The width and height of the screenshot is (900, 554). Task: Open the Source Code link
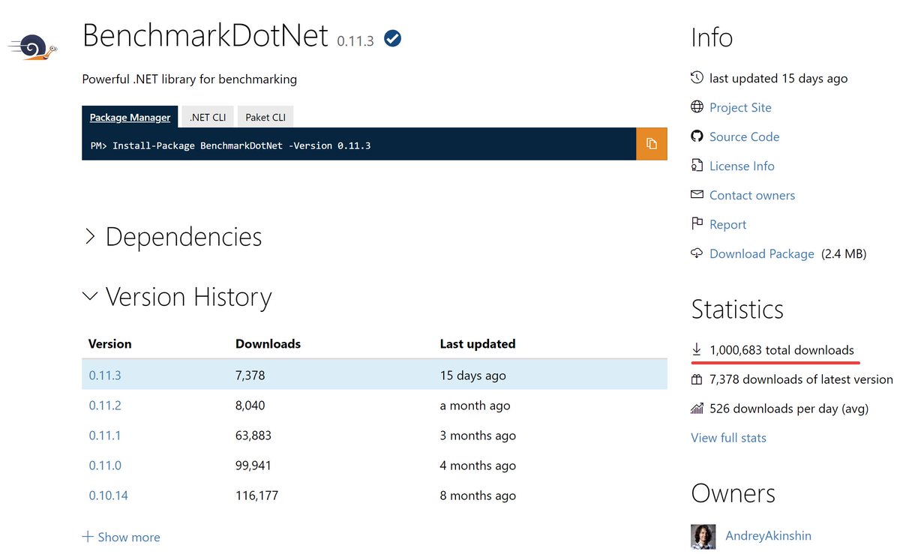[745, 136]
